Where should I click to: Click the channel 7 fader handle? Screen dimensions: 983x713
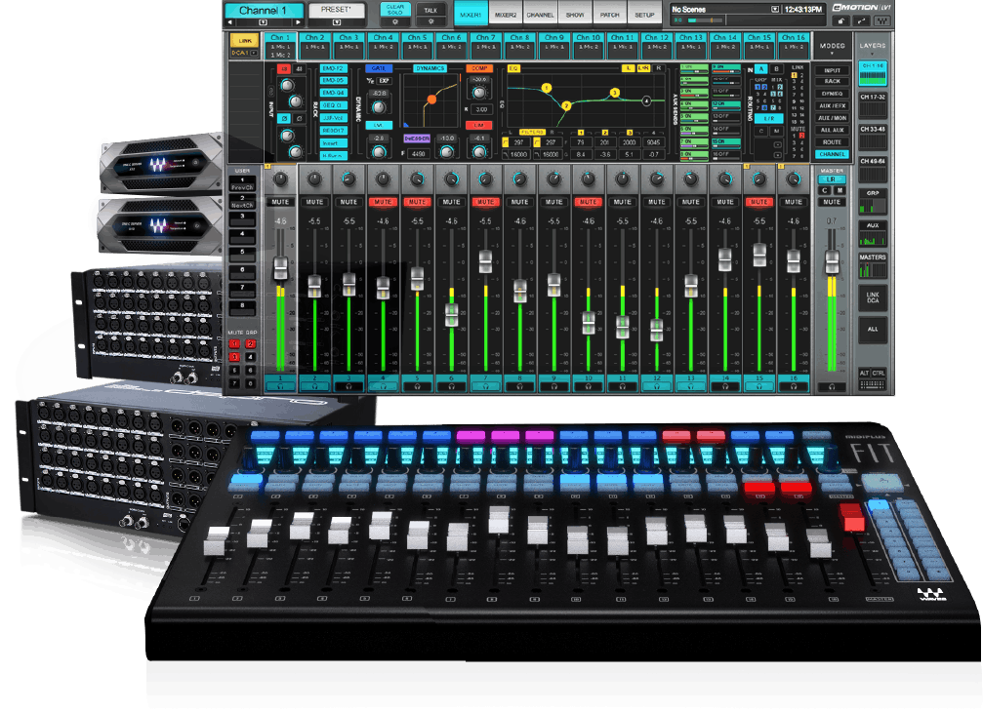click(485, 261)
